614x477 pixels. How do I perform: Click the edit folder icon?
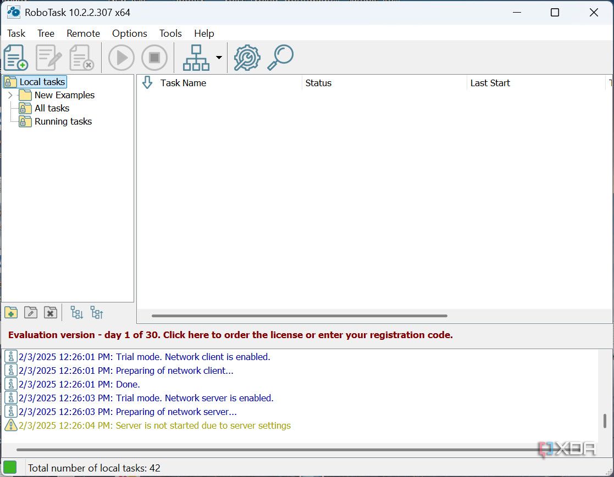tap(31, 312)
